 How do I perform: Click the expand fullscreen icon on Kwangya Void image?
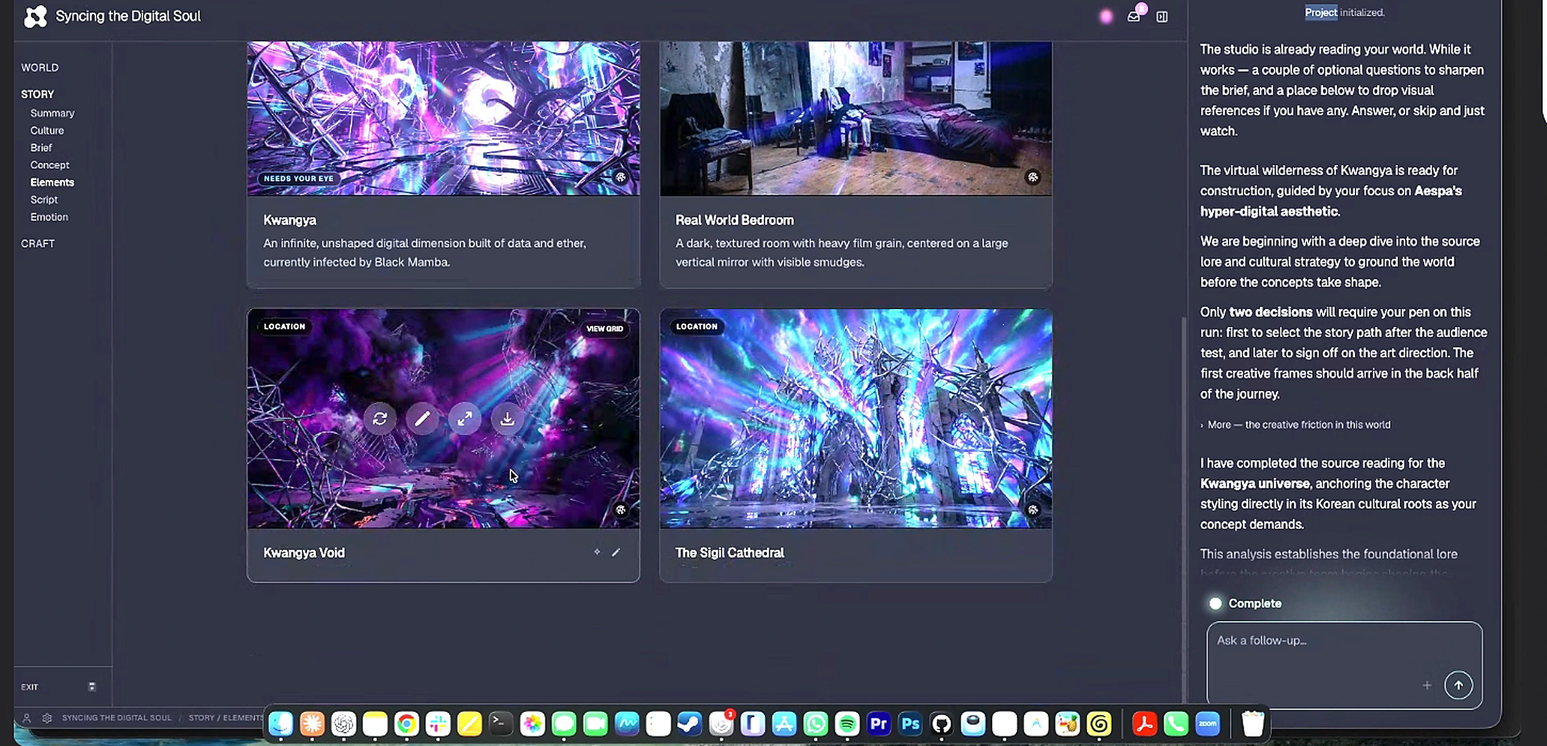[x=465, y=419]
